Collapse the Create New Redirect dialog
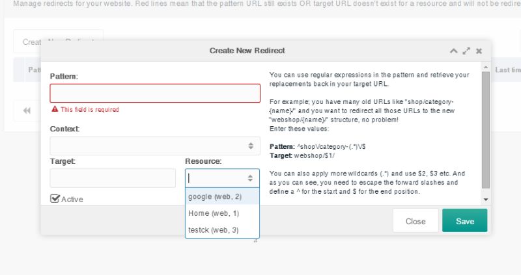 (453, 51)
